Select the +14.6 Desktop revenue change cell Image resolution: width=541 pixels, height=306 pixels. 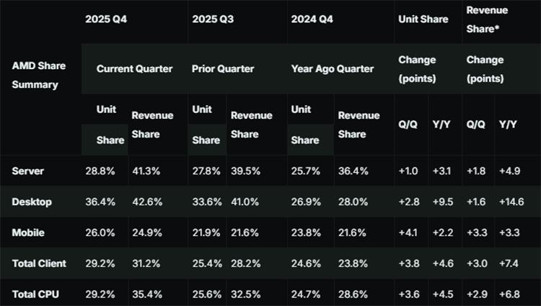pos(513,202)
